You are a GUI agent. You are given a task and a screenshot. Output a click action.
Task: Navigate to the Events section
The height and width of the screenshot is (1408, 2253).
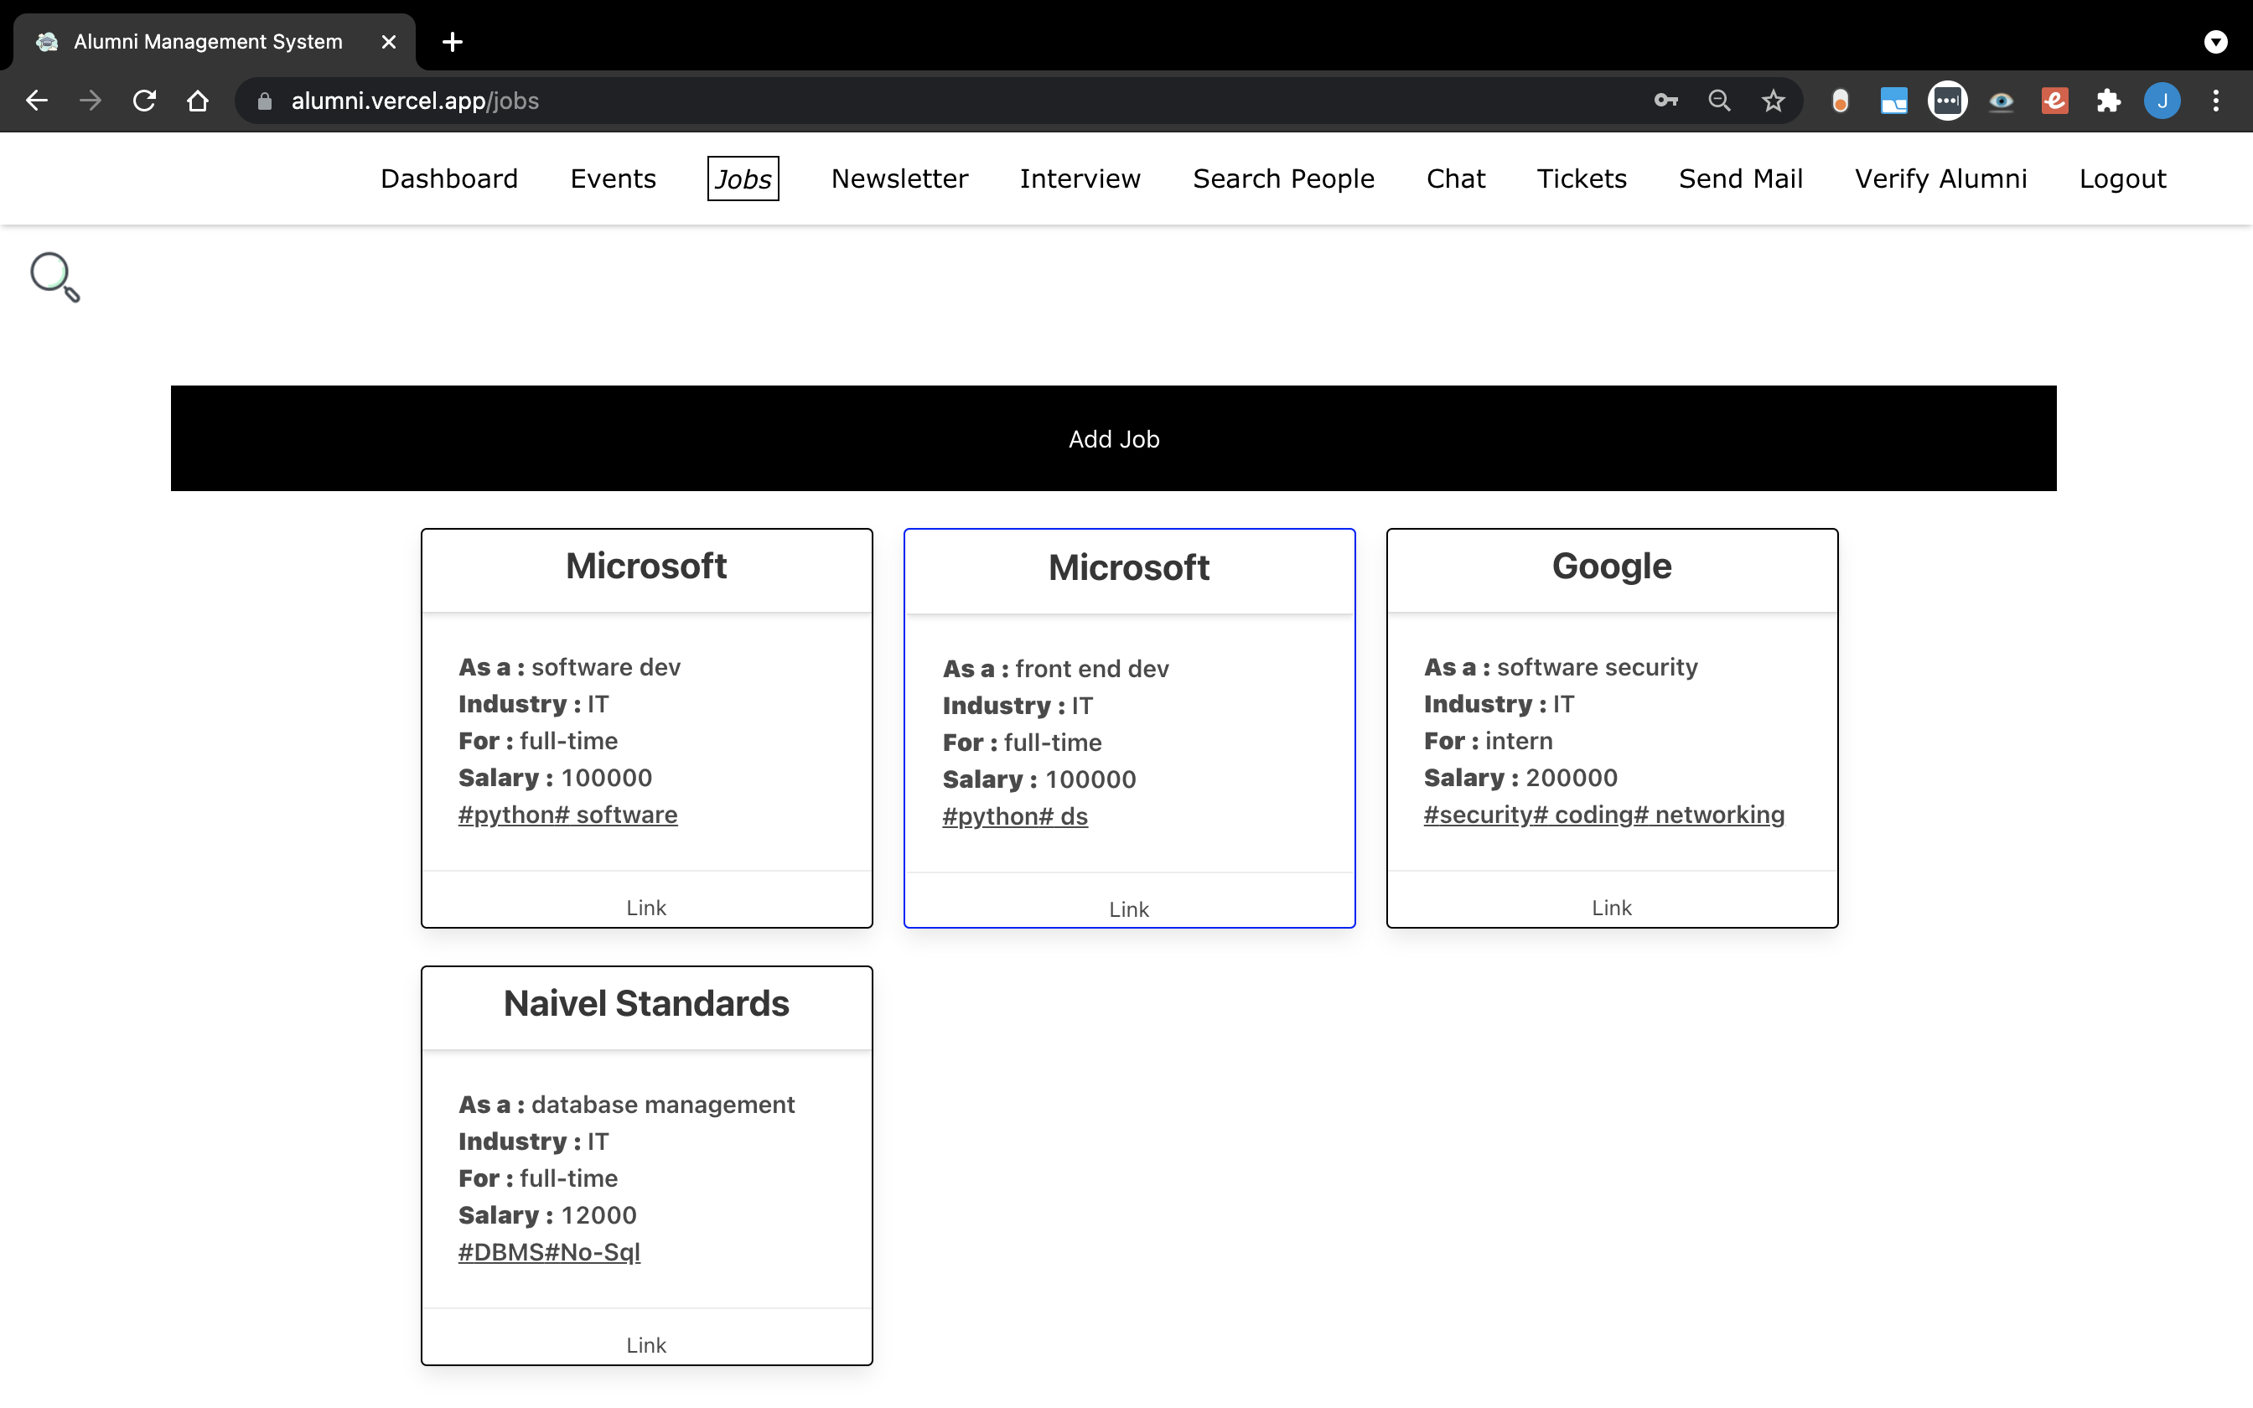(614, 179)
